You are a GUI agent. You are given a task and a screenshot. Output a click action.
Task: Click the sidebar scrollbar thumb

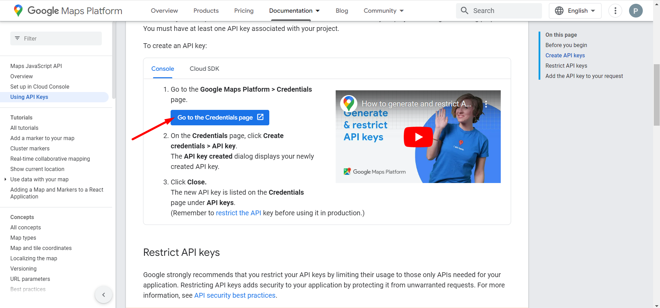(x=114, y=60)
